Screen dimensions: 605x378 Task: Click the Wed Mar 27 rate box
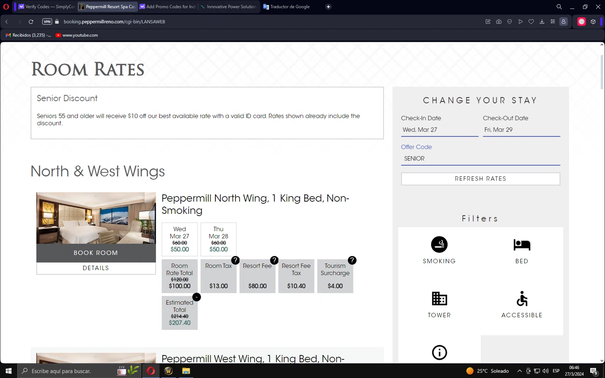(179, 239)
